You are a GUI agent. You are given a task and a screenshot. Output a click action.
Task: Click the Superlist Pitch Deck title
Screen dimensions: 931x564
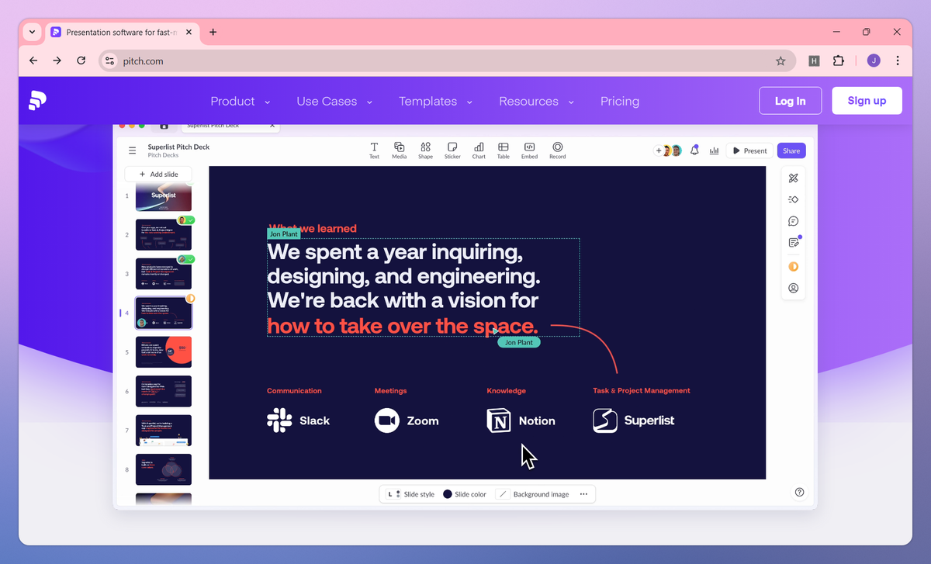point(178,147)
